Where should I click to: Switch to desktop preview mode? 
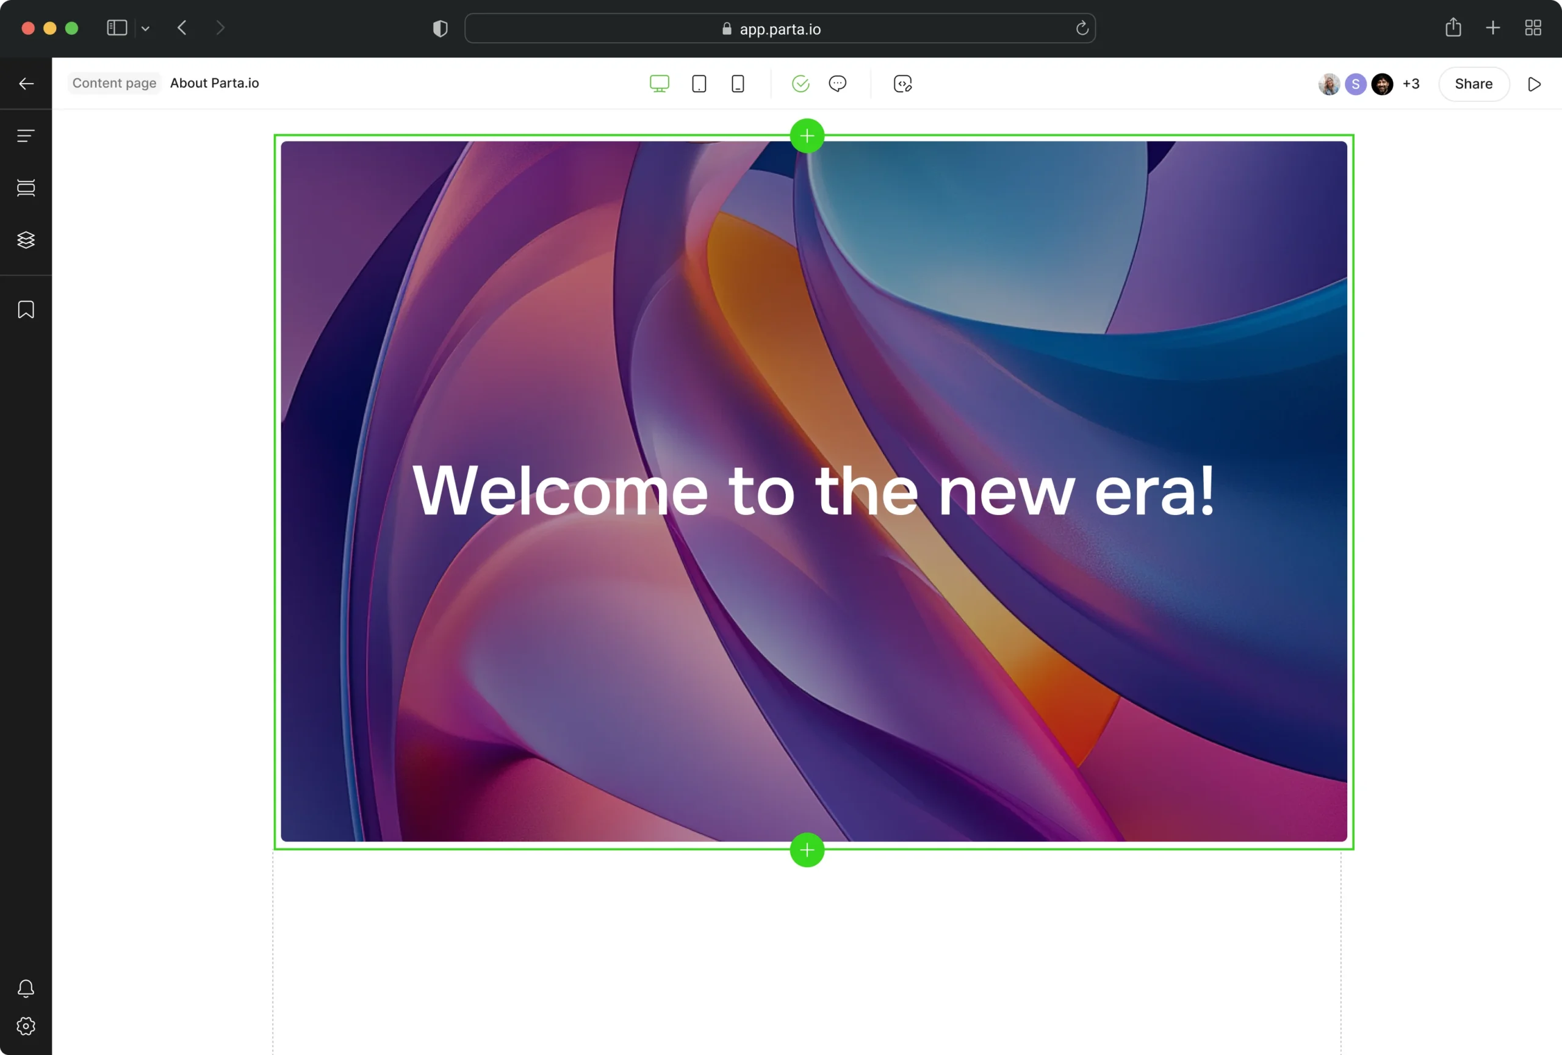pos(660,84)
